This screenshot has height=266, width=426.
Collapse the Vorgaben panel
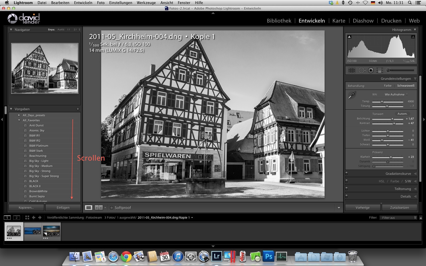pyautogui.click(x=11, y=109)
